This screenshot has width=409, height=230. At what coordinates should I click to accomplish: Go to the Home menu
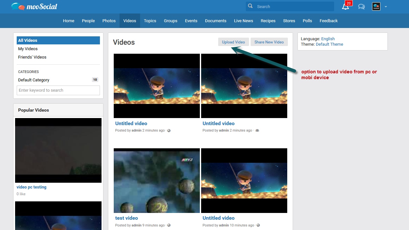pos(68,21)
